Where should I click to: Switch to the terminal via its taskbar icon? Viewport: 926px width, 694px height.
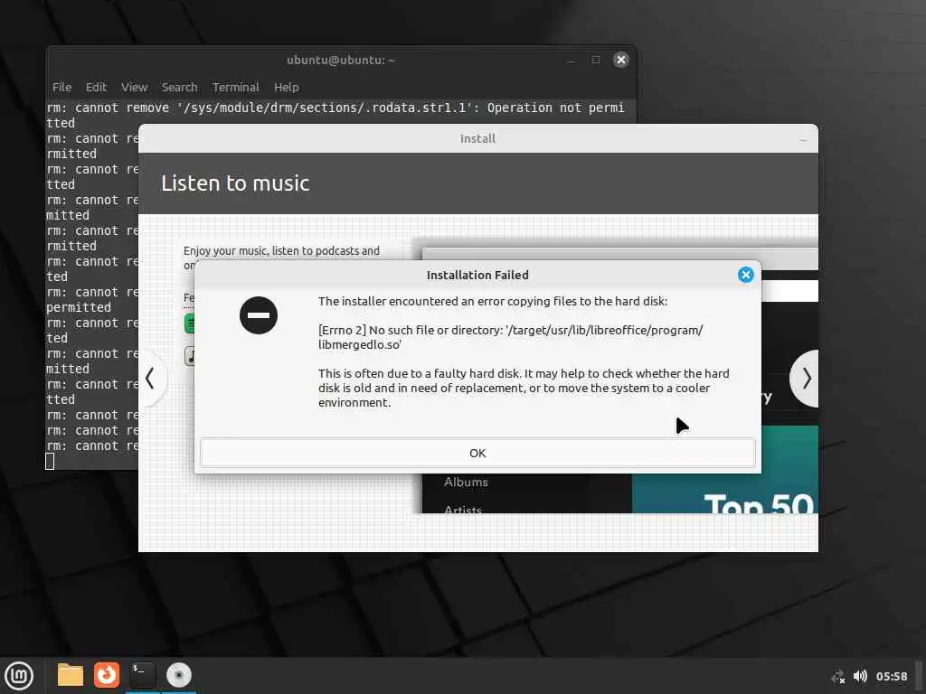pyautogui.click(x=142, y=675)
